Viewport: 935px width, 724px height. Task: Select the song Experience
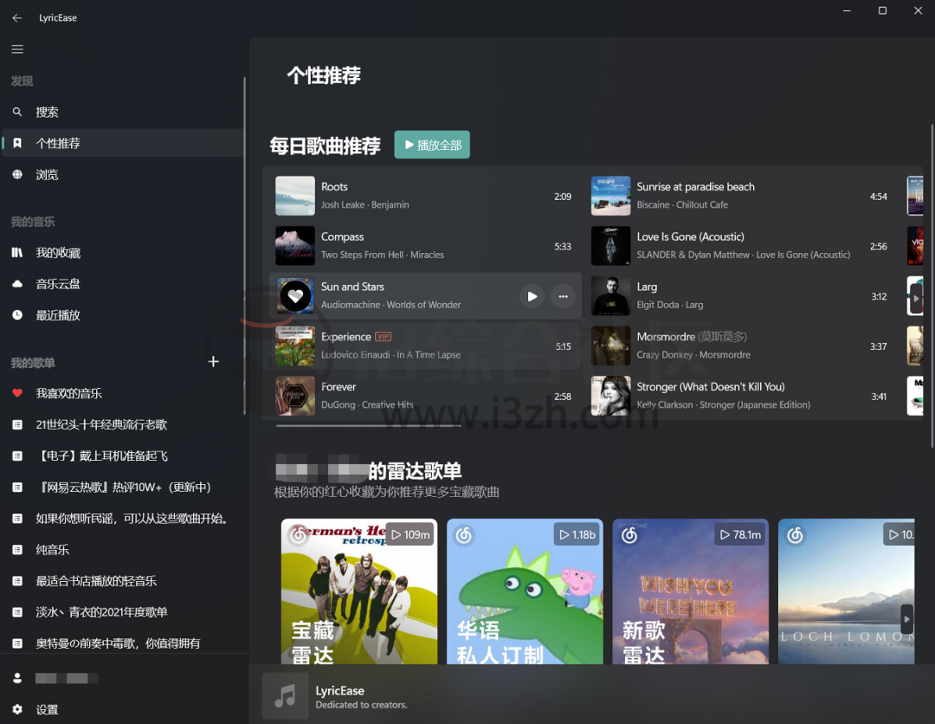click(x=426, y=346)
